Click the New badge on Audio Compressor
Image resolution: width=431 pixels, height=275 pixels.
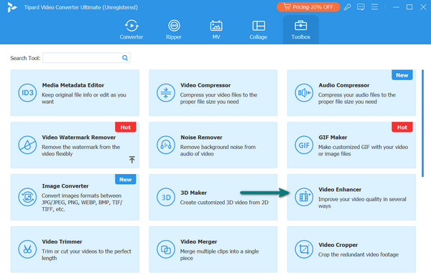(402, 75)
